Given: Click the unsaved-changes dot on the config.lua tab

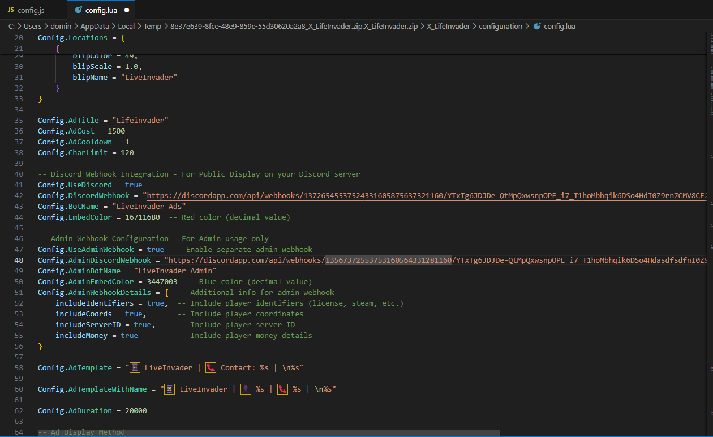Looking at the screenshot, I should [x=126, y=10].
